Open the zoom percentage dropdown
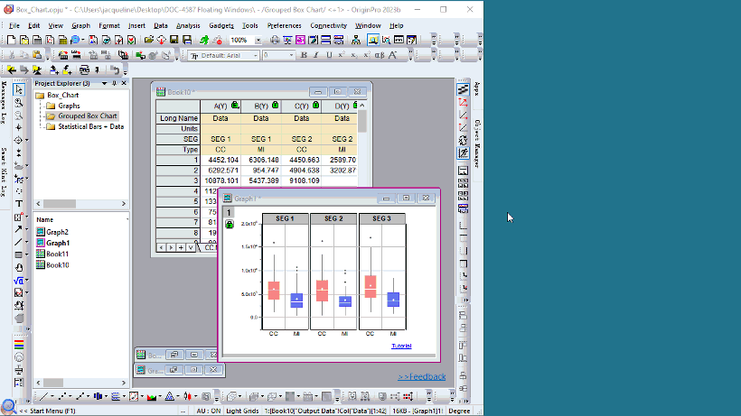Image resolution: width=741 pixels, height=416 pixels. coord(258,41)
